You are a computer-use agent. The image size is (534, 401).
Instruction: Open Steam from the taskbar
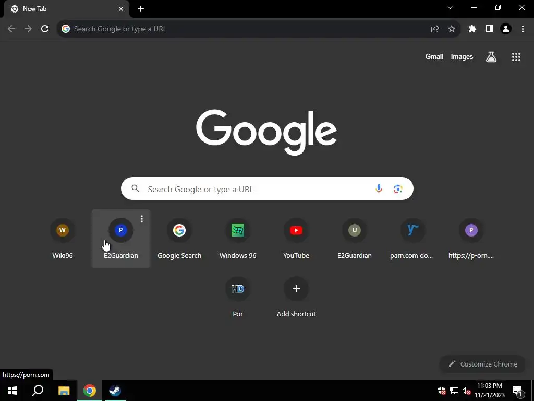[x=115, y=391]
